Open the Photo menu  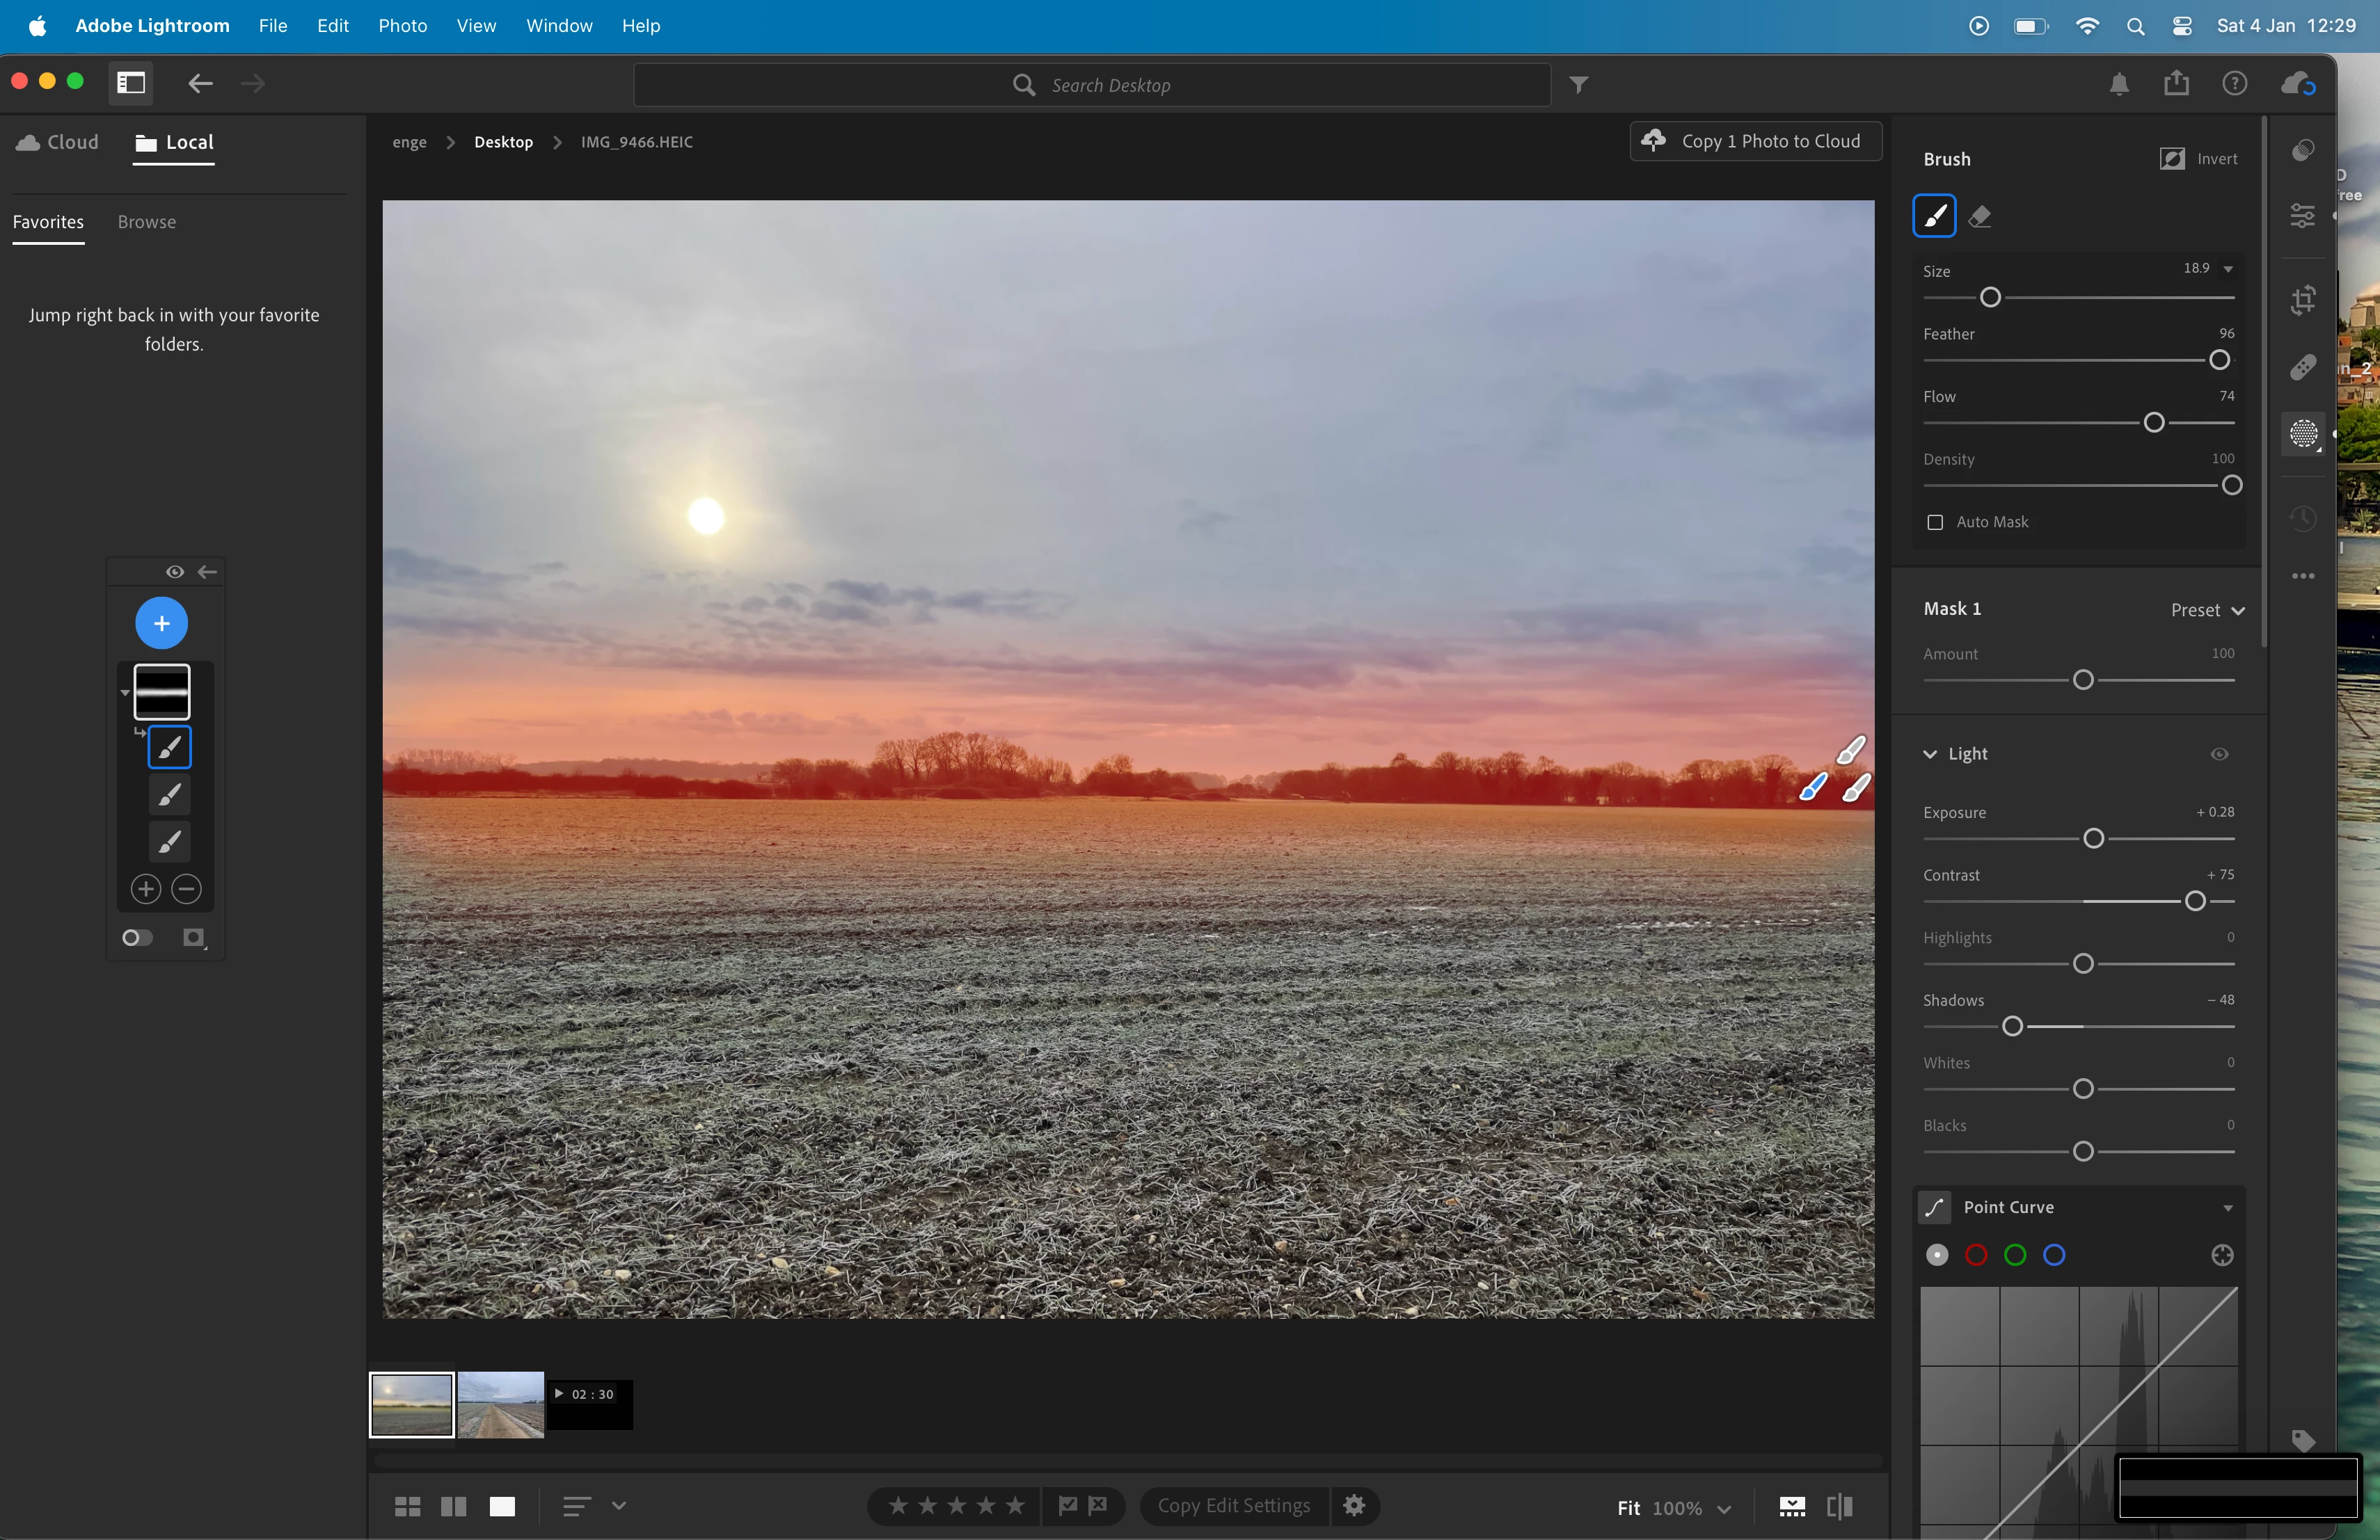pos(402,25)
